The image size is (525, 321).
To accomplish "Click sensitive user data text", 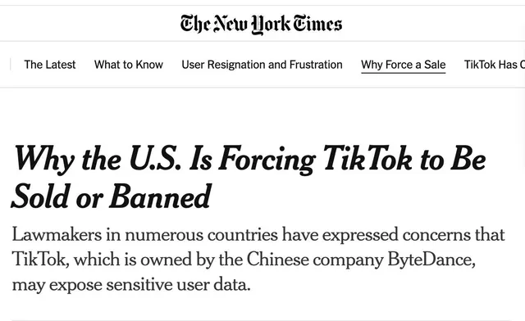I will pos(179,285).
